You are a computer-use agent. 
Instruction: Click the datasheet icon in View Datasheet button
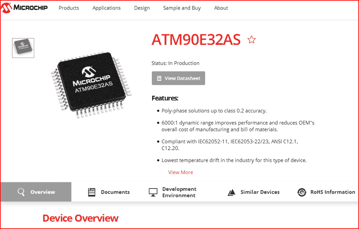point(159,78)
